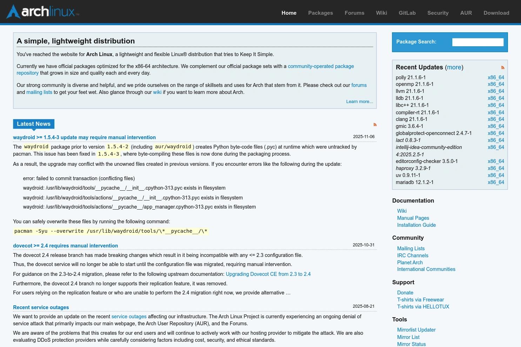Screen dimensions: 521x347
Task: Open the openmp 21.1.6-1 package
Action: click(x=414, y=84)
